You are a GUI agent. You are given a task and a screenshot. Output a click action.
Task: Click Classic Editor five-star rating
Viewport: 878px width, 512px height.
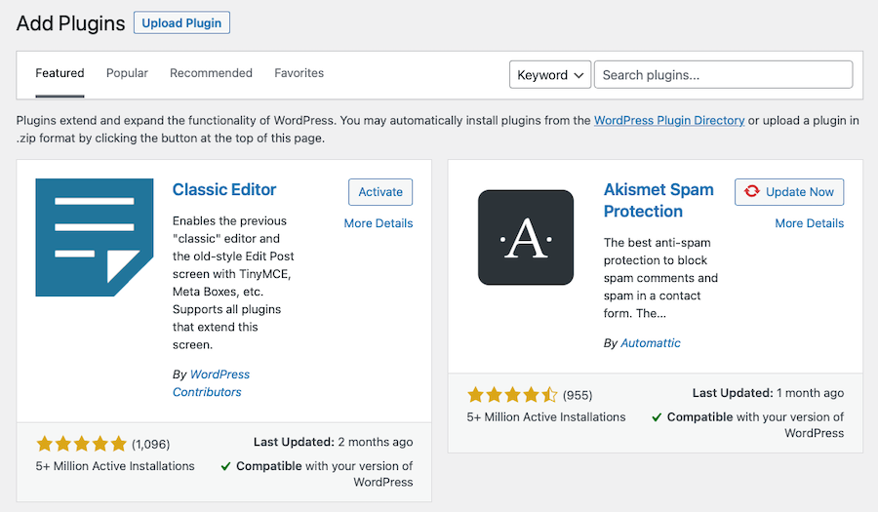tap(82, 445)
